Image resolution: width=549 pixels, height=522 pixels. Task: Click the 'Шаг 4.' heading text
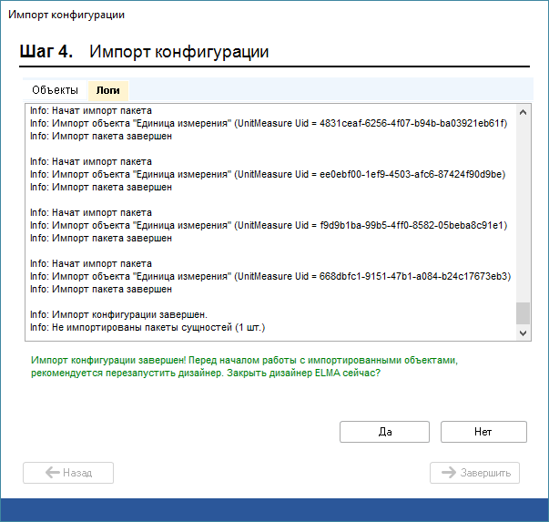(x=46, y=52)
